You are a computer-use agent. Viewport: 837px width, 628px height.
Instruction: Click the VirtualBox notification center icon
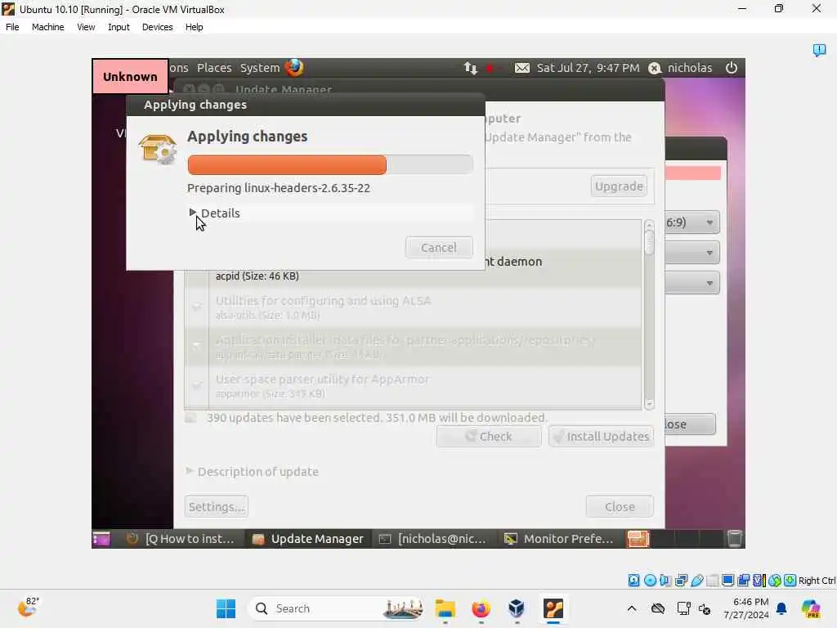(x=819, y=50)
